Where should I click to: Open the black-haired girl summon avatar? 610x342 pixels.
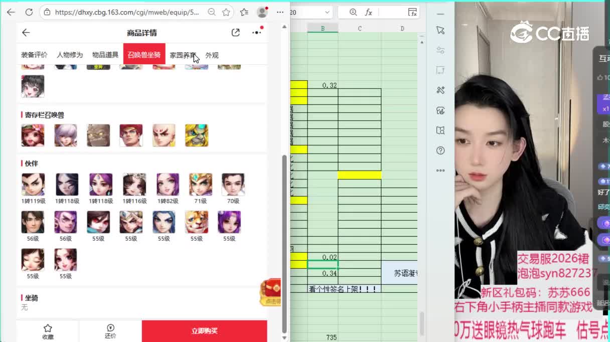click(33, 86)
